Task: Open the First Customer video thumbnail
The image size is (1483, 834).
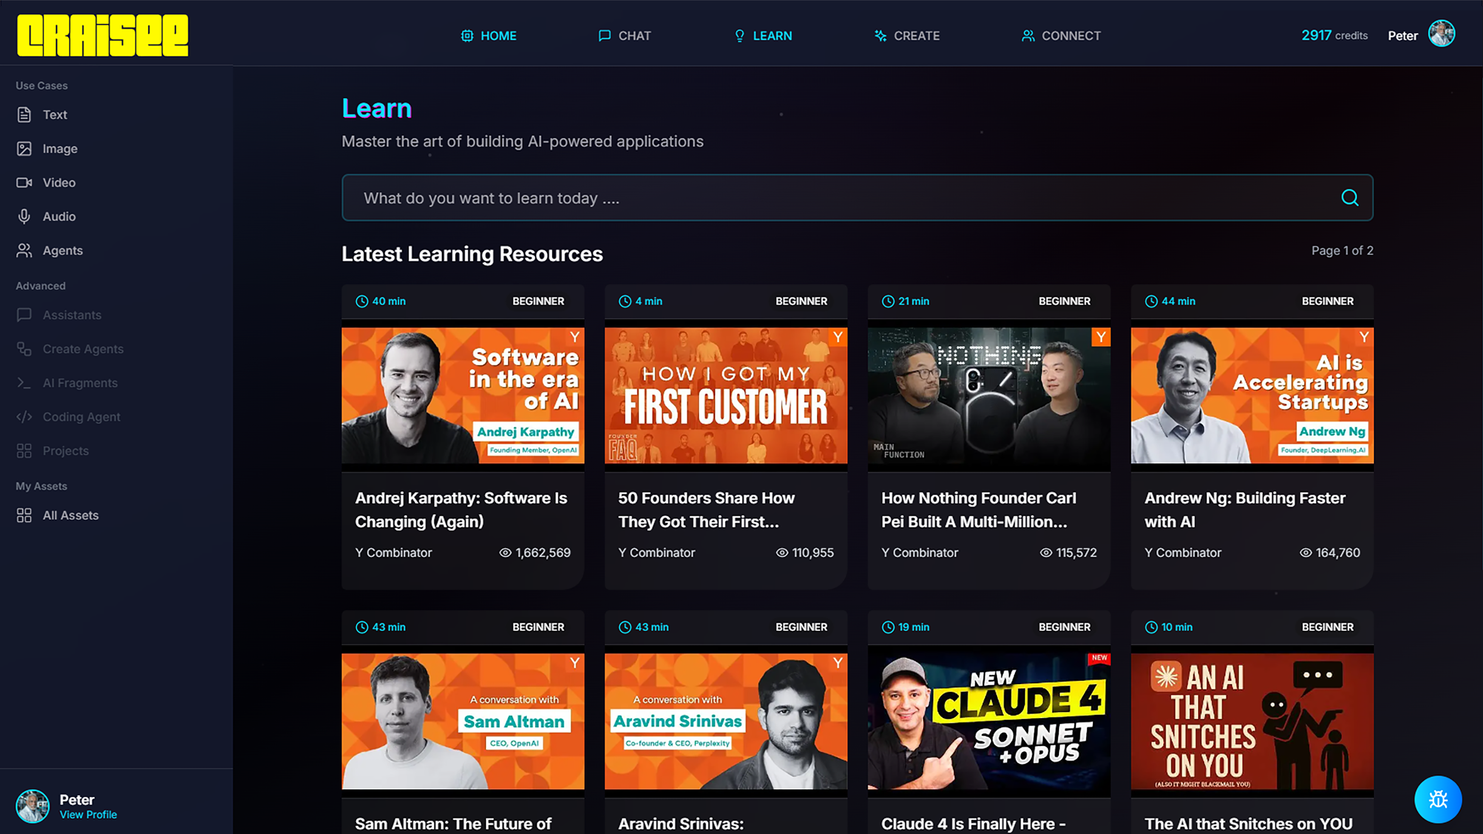Action: tap(726, 395)
